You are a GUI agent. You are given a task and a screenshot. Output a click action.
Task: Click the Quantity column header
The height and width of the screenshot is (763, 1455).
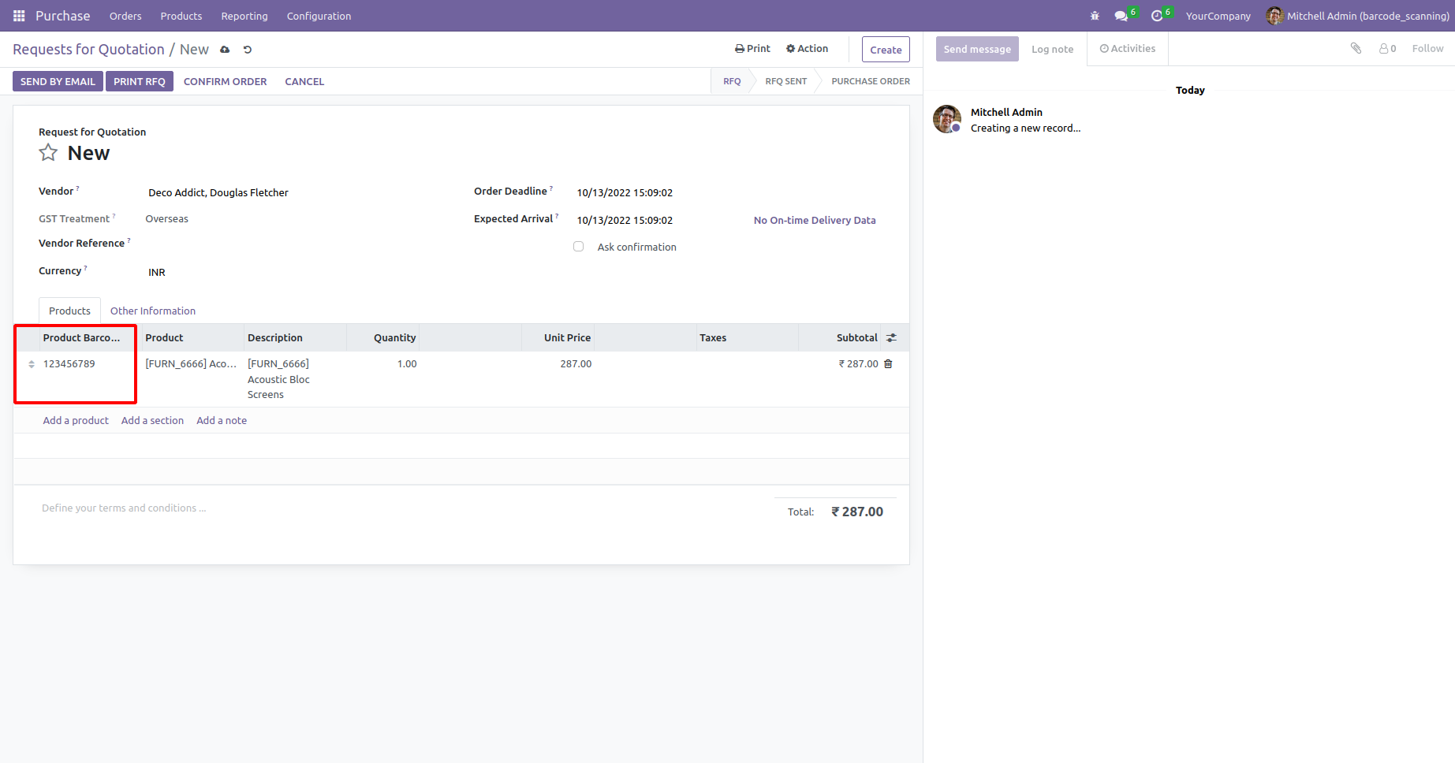[382, 338]
